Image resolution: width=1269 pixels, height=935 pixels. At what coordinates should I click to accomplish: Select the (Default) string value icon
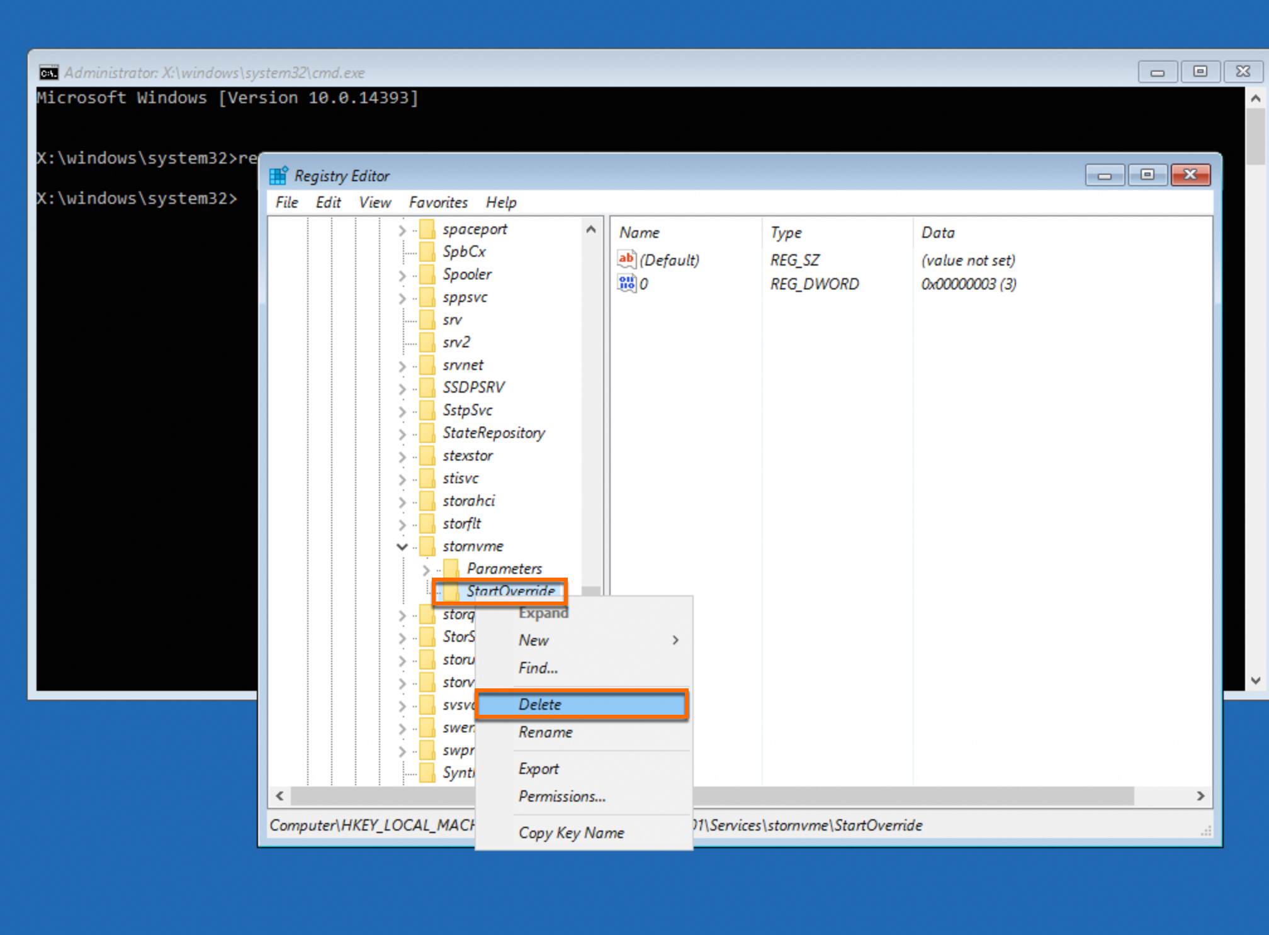[626, 259]
